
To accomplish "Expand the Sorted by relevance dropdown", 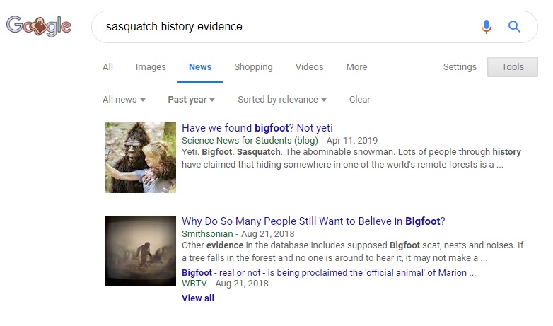I will pos(282,100).
